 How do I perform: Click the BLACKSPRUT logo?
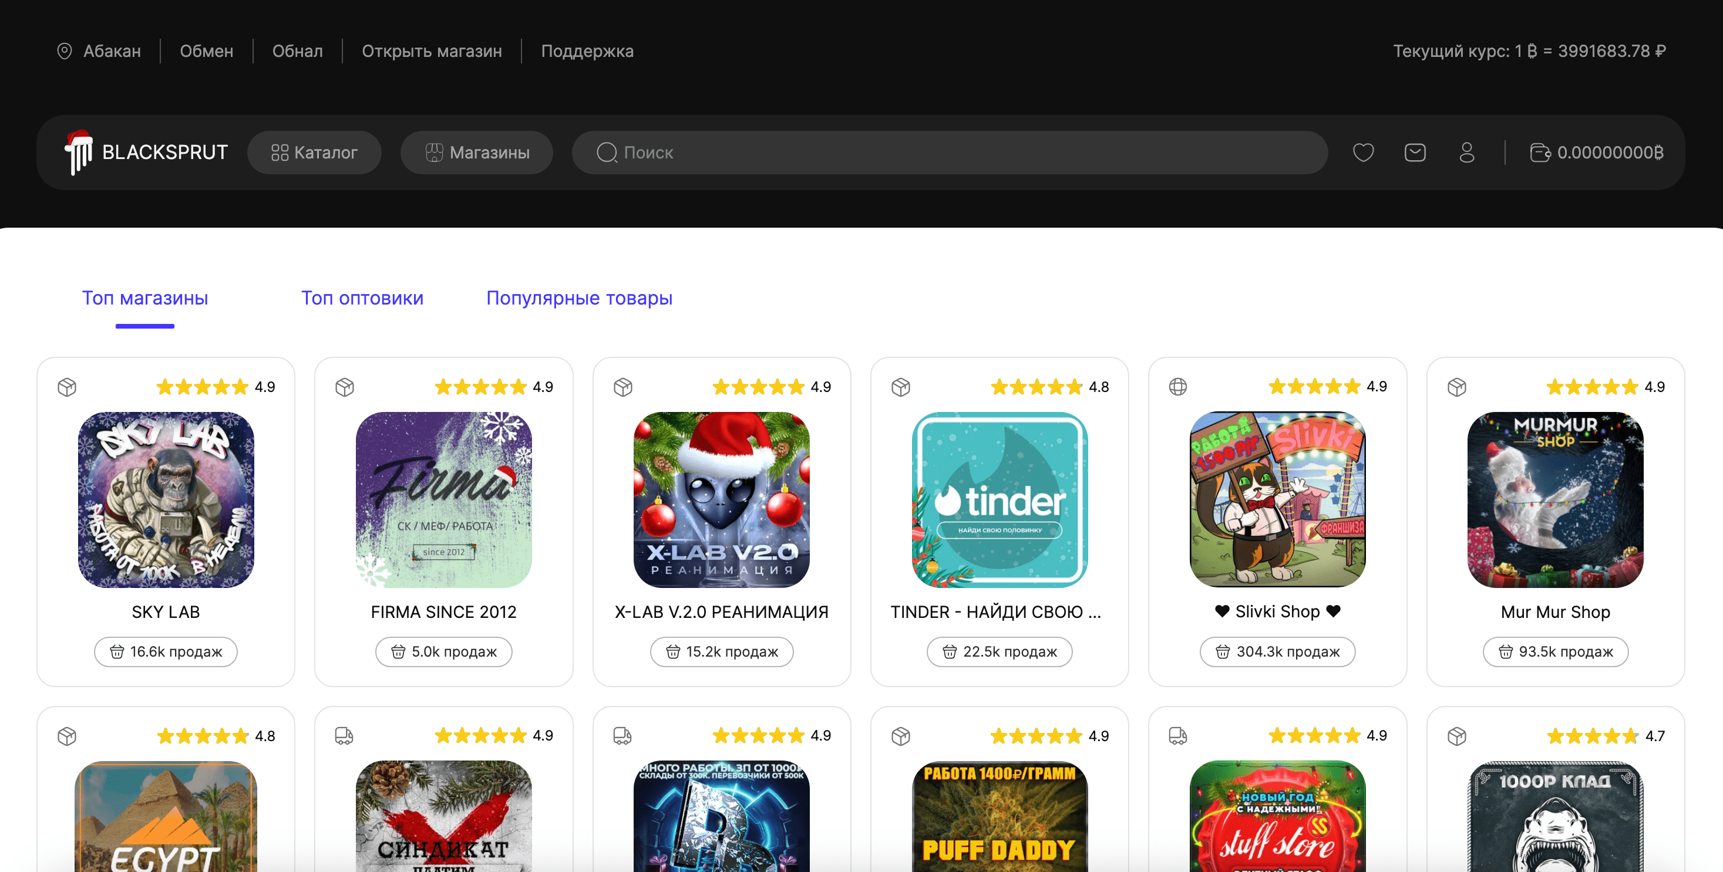click(146, 153)
